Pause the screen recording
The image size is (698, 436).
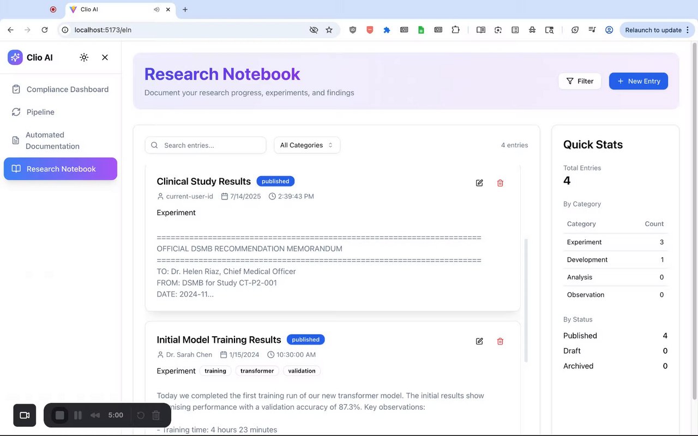point(78,415)
